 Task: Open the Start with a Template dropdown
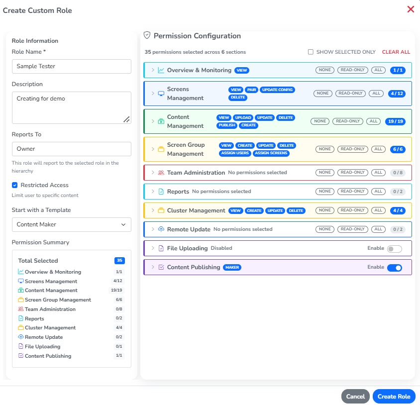(72, 224)
